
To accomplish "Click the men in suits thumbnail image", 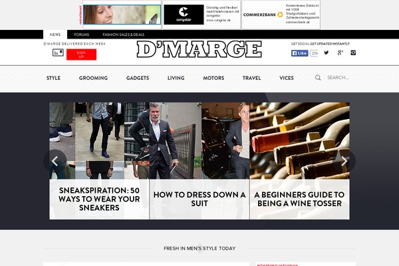I will coord(199,141).
